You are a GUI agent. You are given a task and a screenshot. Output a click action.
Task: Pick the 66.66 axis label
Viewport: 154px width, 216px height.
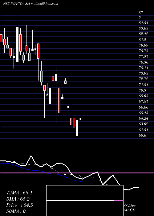(x=144, y=107)
